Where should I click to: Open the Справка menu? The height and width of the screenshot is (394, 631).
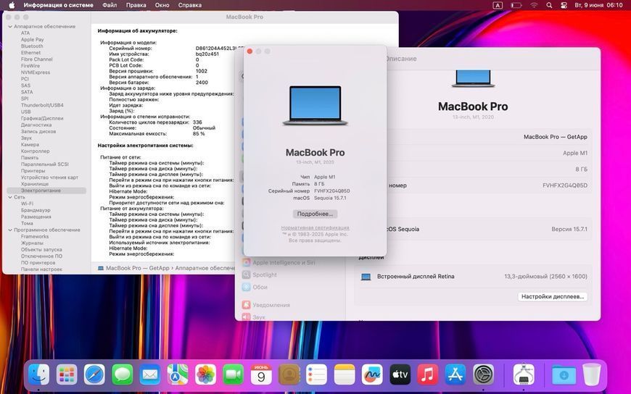pos(189,5)
